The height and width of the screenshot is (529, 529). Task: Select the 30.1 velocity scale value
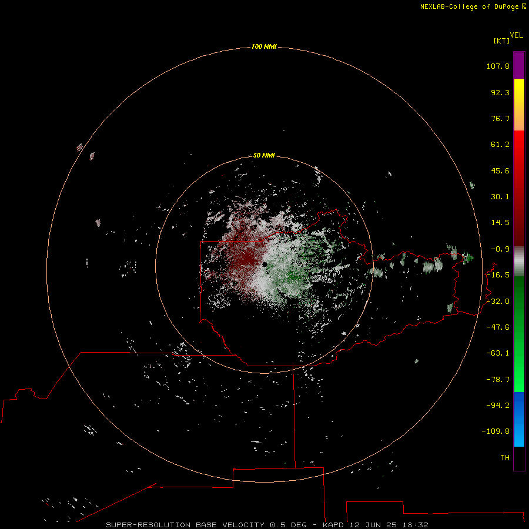click(x=500, y=197)
